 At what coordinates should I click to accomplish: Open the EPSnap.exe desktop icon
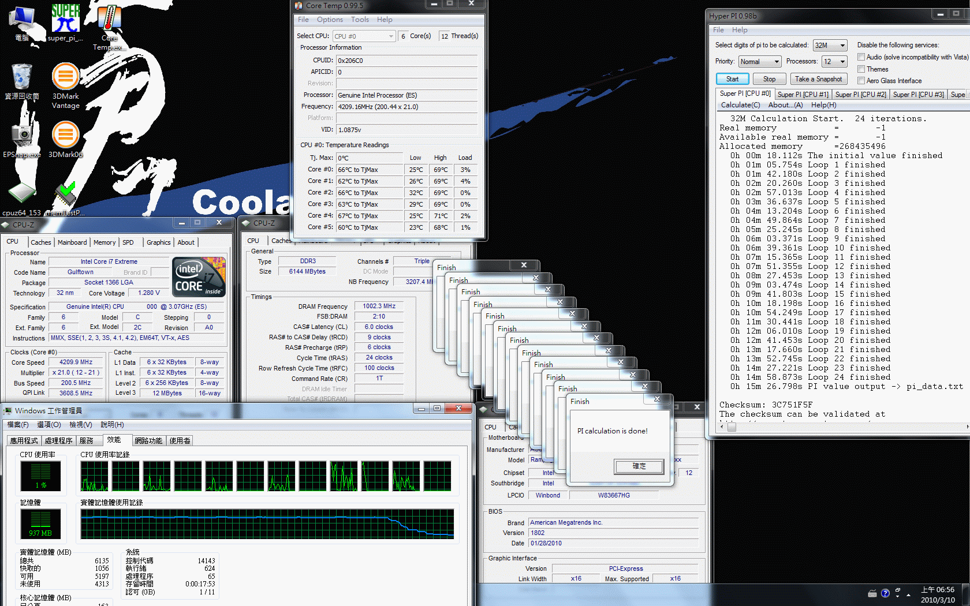coord(22,139)
